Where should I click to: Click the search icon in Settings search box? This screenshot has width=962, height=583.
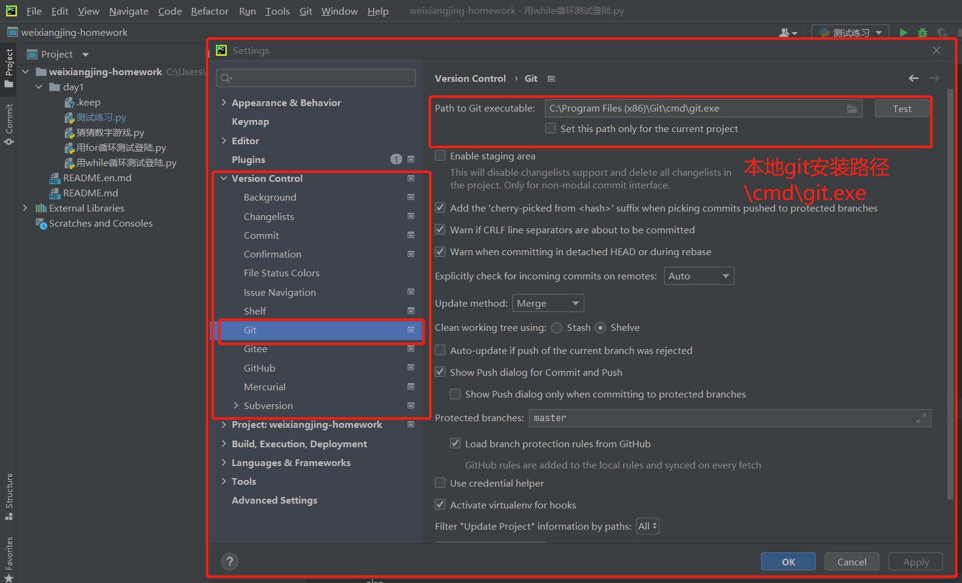pyautogui.click(x=226, y=78)
